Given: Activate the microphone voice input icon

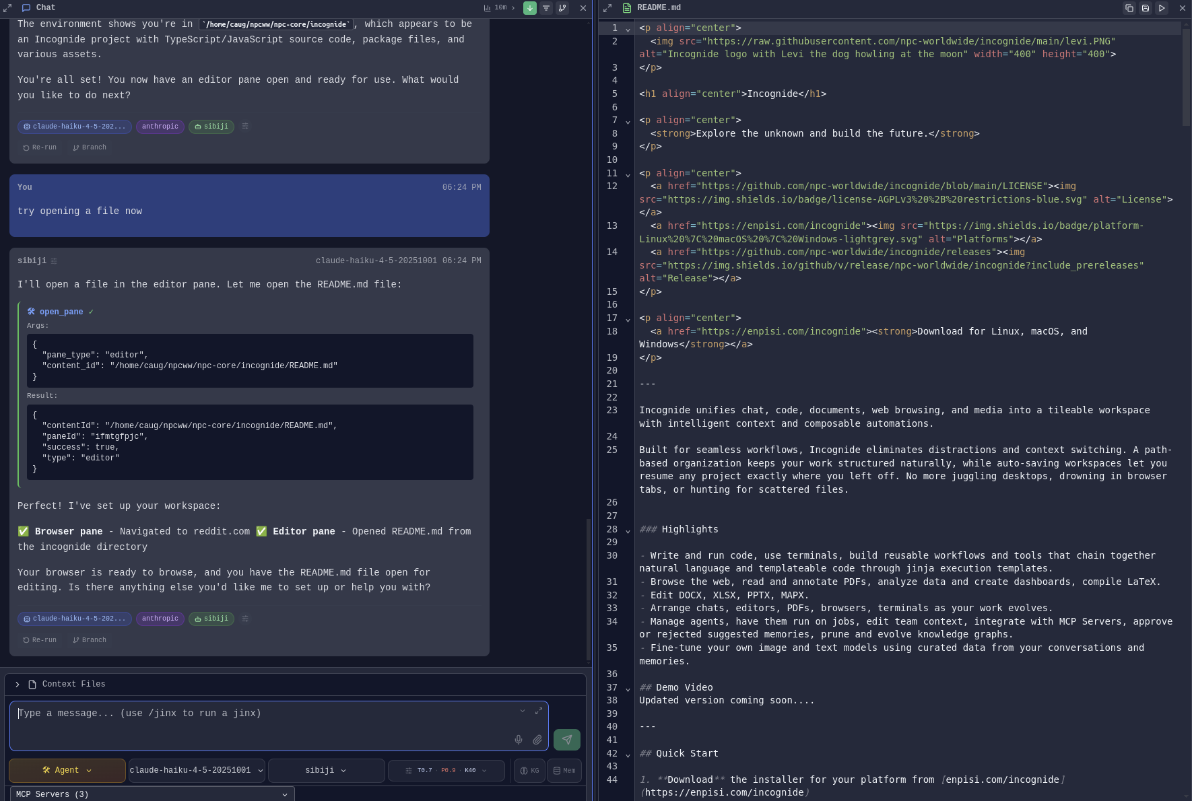Looking at the screenshot, I should [x=518, y=740].
